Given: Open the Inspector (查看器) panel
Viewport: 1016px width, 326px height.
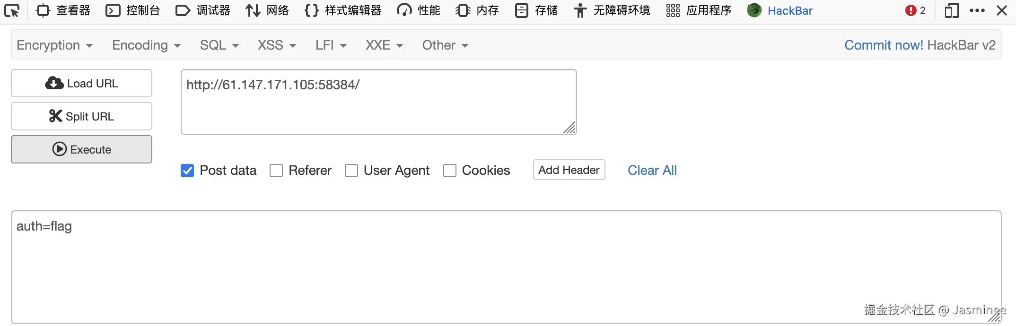Looking at the screenshot, I should tap(63, 10).
